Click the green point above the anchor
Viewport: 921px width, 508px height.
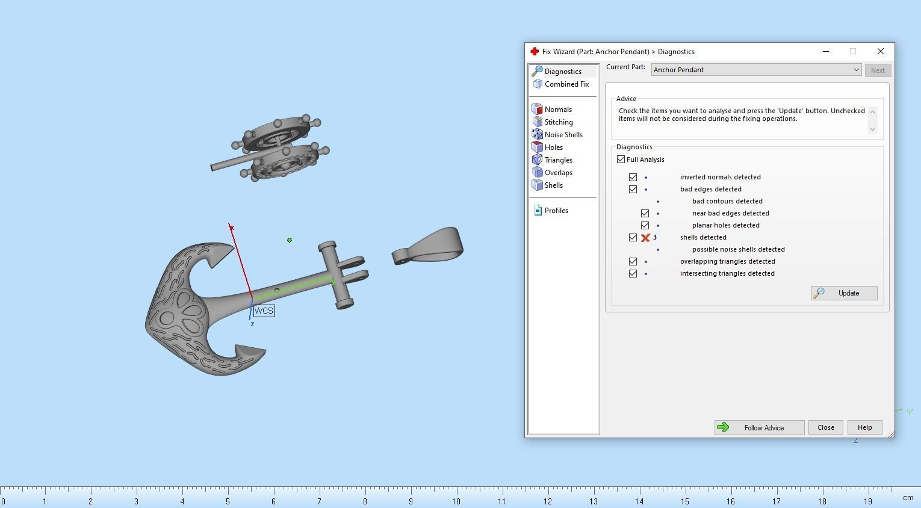point(290,240)
